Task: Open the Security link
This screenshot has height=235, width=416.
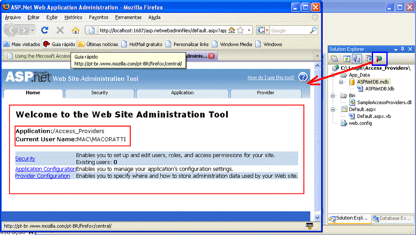Action: pyautogui.click(x=25, y=159)
